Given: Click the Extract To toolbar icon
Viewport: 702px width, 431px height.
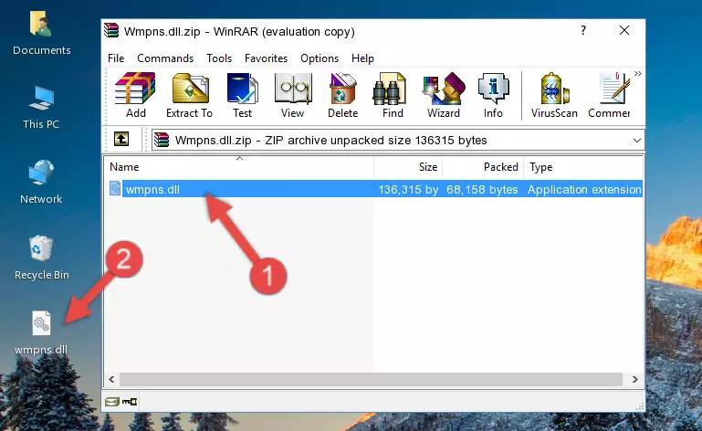Looking at the screenshot, I should (x=189, y=95).
